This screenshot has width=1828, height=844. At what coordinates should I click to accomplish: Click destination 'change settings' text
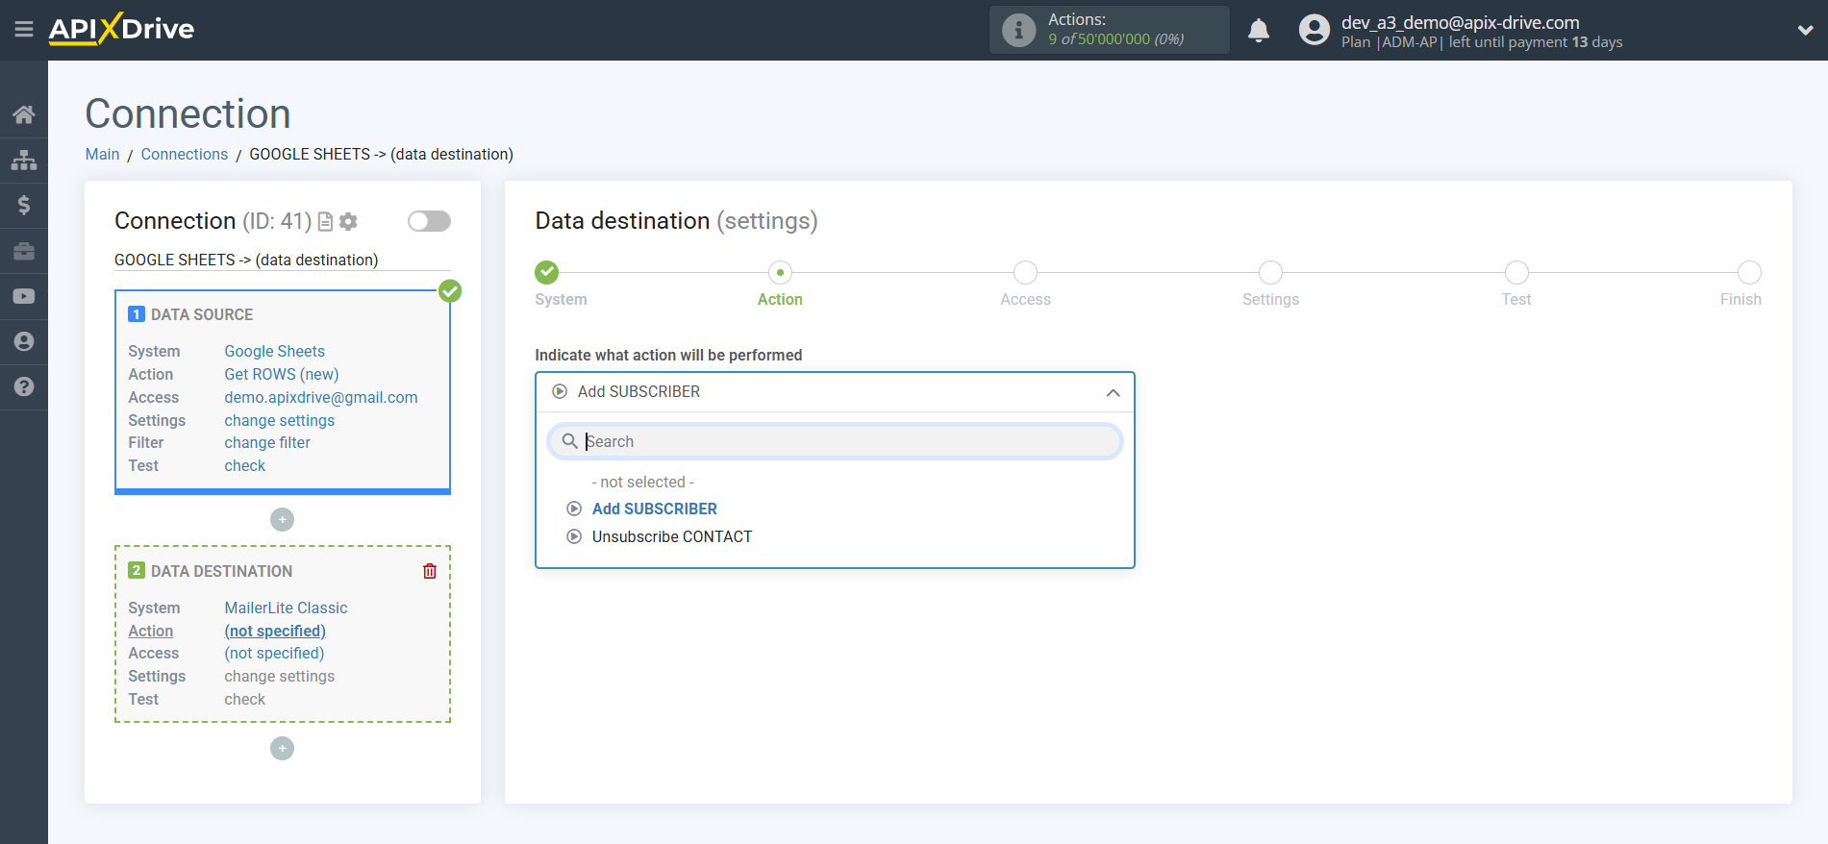point(279,676)
